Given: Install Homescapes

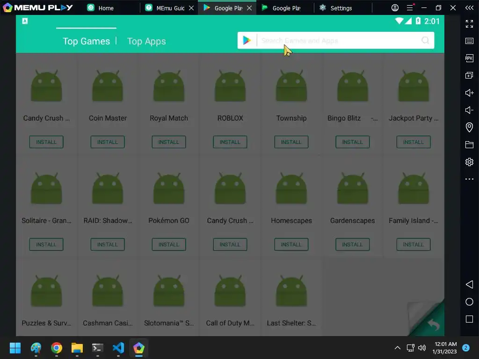Looking at the screenshot, I should [291, 244].
